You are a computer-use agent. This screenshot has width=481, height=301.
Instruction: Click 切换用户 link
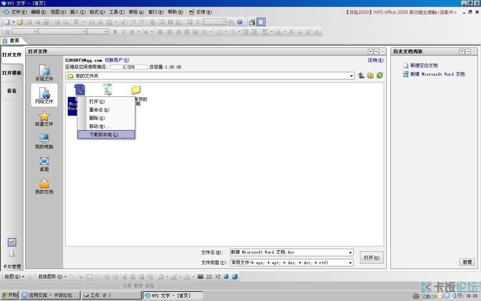point(117,60)
